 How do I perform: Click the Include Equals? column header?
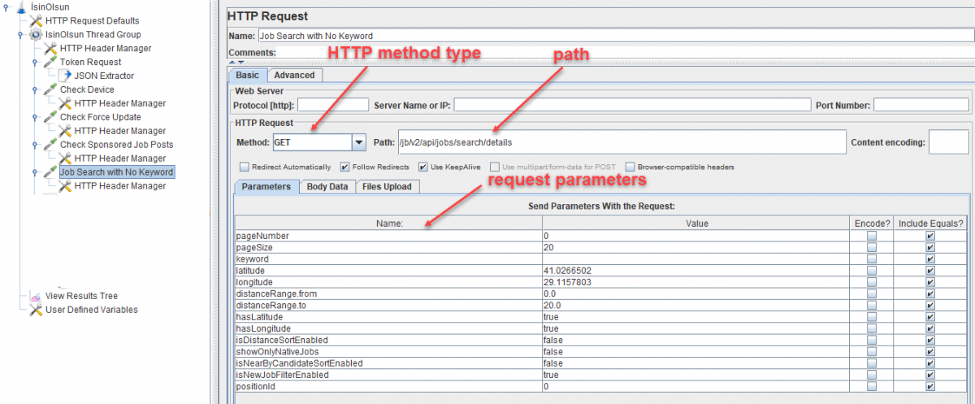click(931, 224)
